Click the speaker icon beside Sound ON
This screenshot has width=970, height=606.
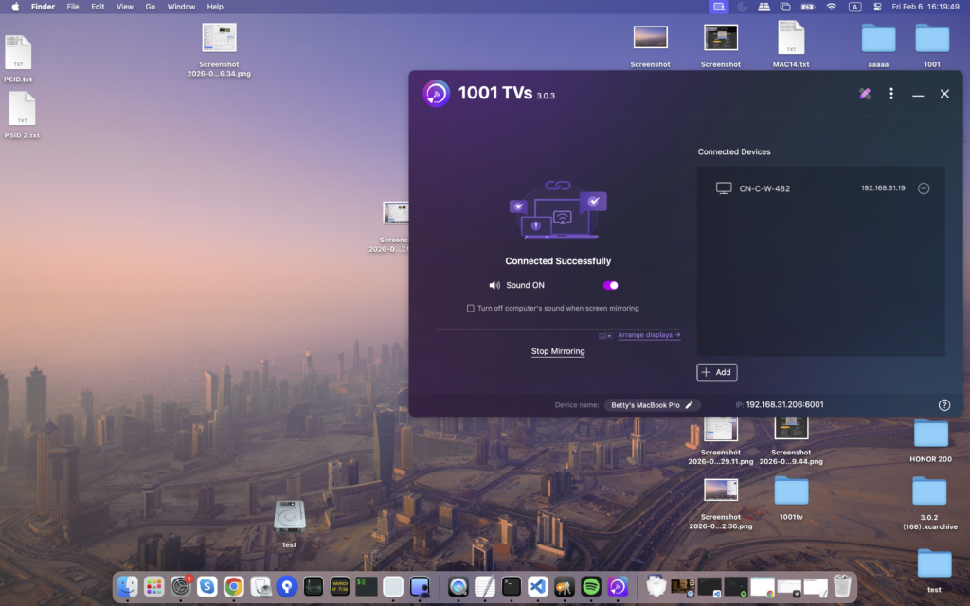tap(494, 285)
